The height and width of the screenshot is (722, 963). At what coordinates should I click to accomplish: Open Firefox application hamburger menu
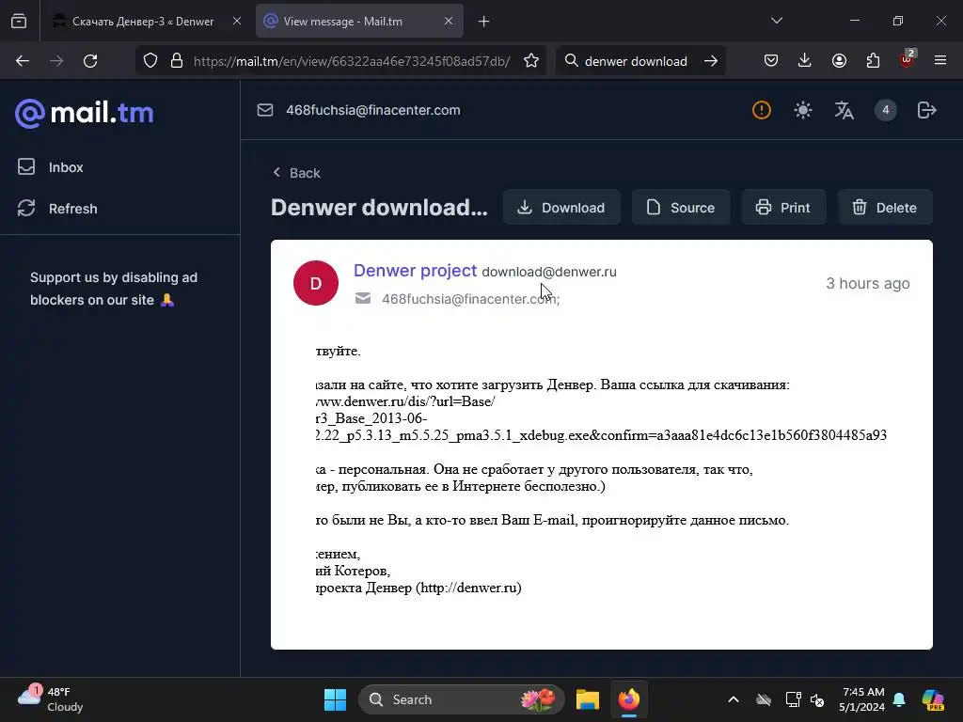[x=940, y=60]
